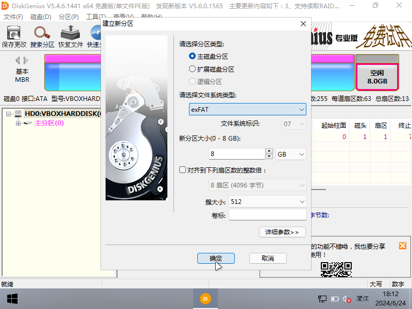Close the 建立新分区 dialog

303,24
